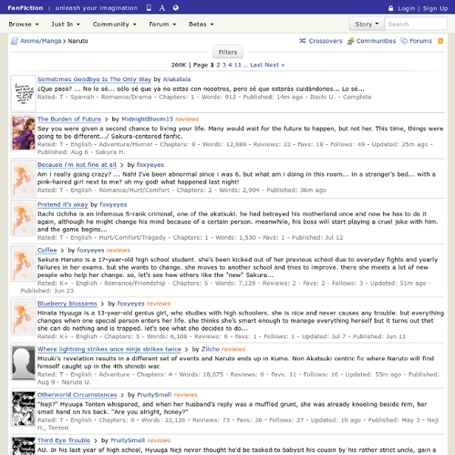The image size is (455, 455).
Task: Jump to the Last page
Action: 256,65
